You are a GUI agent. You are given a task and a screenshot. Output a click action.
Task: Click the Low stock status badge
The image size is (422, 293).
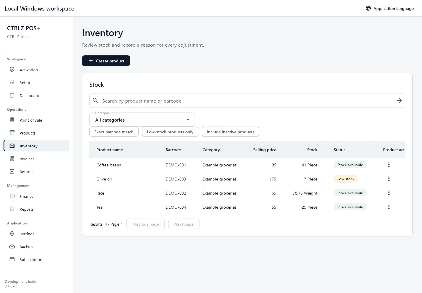pos(346,179)
